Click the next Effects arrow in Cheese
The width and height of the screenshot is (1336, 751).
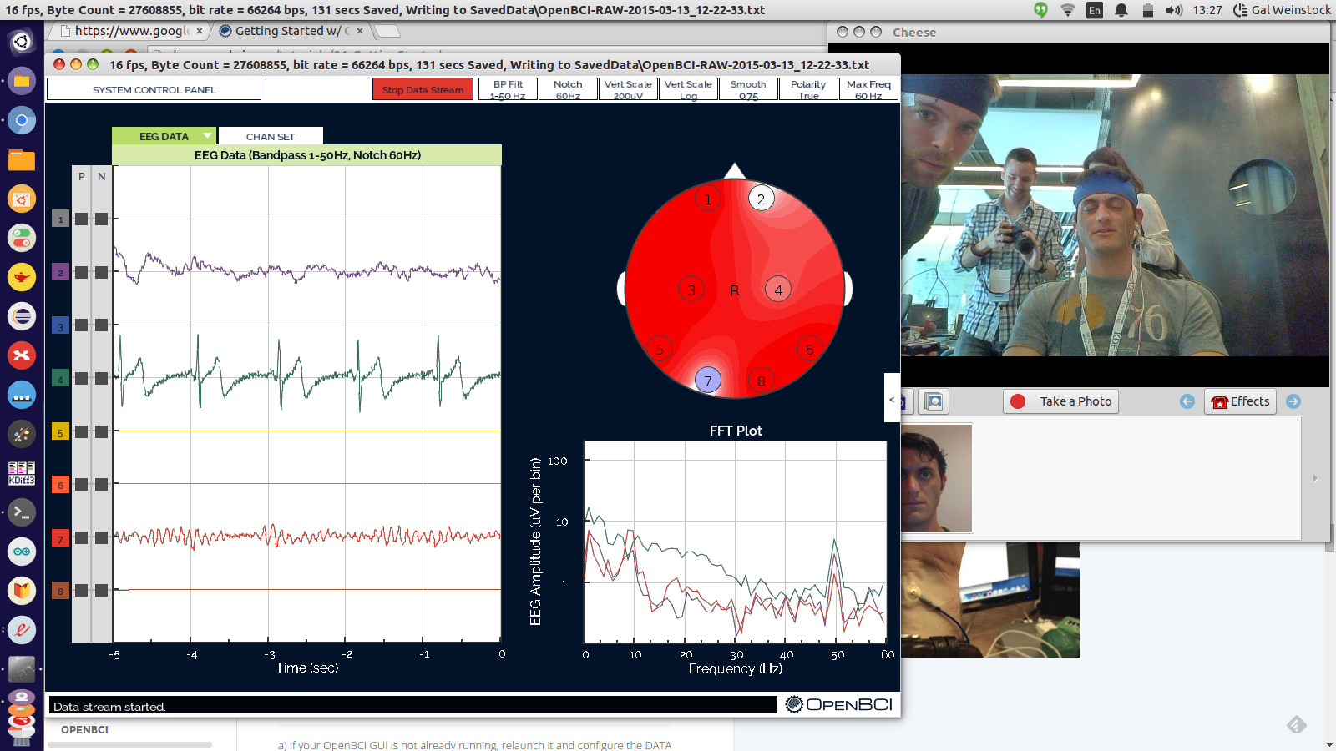click(1293, 401)
